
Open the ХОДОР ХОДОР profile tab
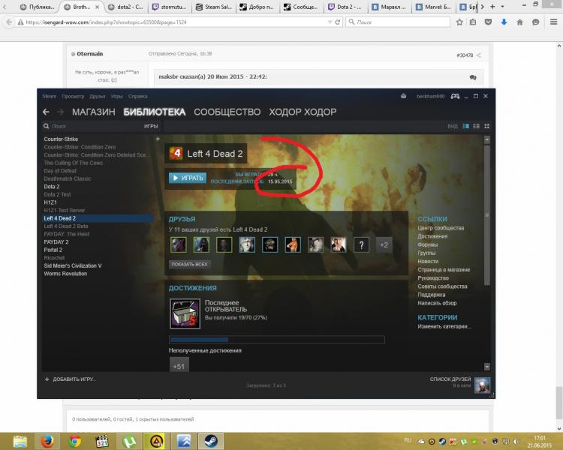click(303, 112)
